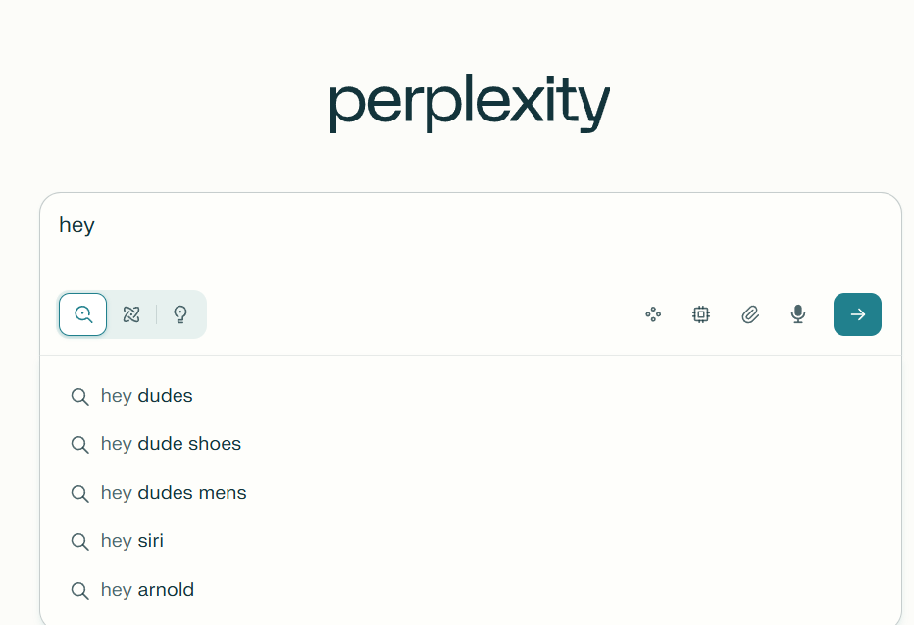Switch to Labs lightbulb mode
Viewport: 914px width, 625px height.
coord(180,314)
